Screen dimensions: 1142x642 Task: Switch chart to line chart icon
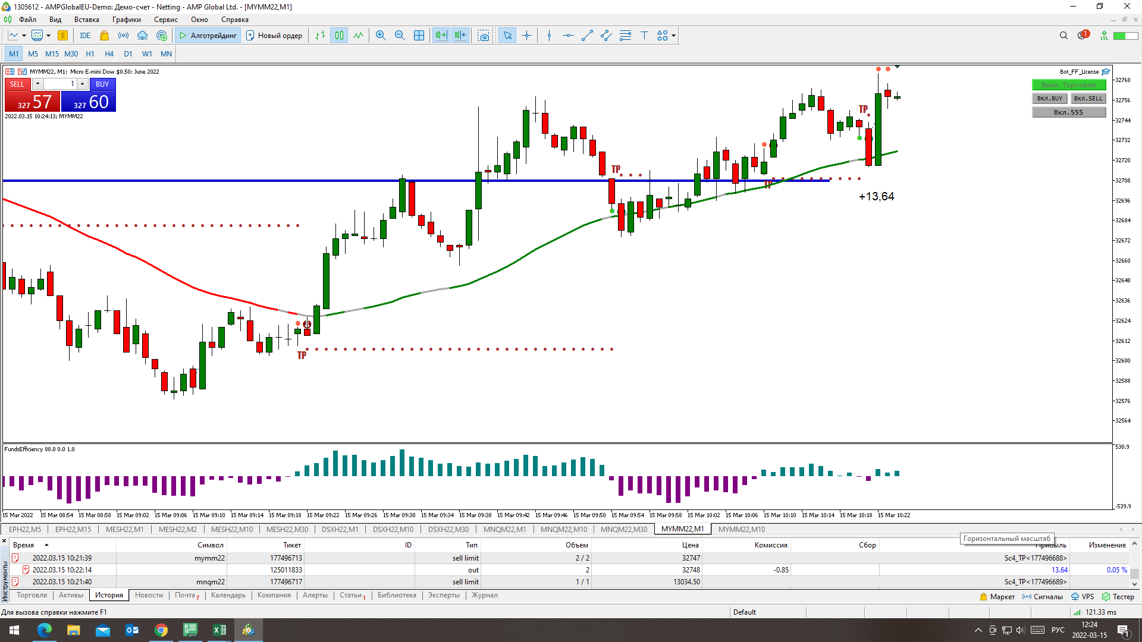click(x=358, y=36)
